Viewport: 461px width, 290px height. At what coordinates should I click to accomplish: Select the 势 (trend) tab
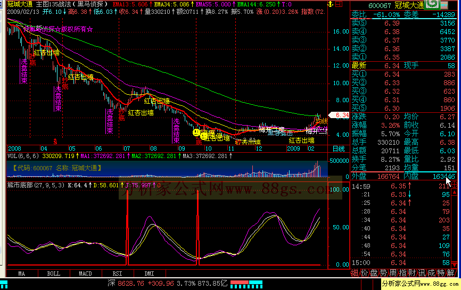pos(383,273)
